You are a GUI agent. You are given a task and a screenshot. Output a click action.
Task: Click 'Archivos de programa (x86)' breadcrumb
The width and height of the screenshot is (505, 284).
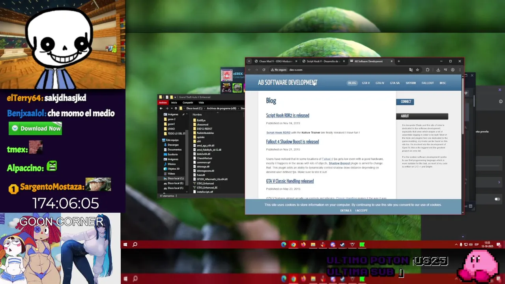point(221,108)
